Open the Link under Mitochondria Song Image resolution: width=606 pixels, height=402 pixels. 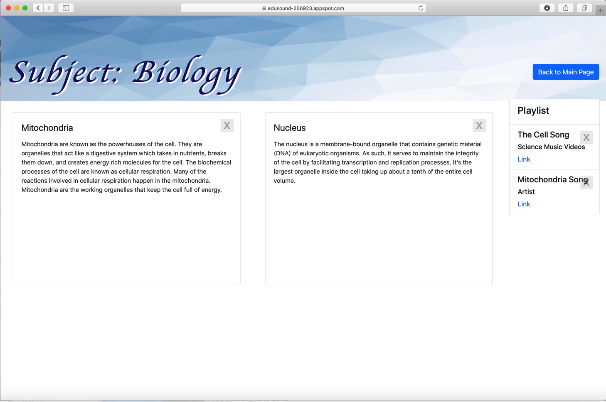524,204
